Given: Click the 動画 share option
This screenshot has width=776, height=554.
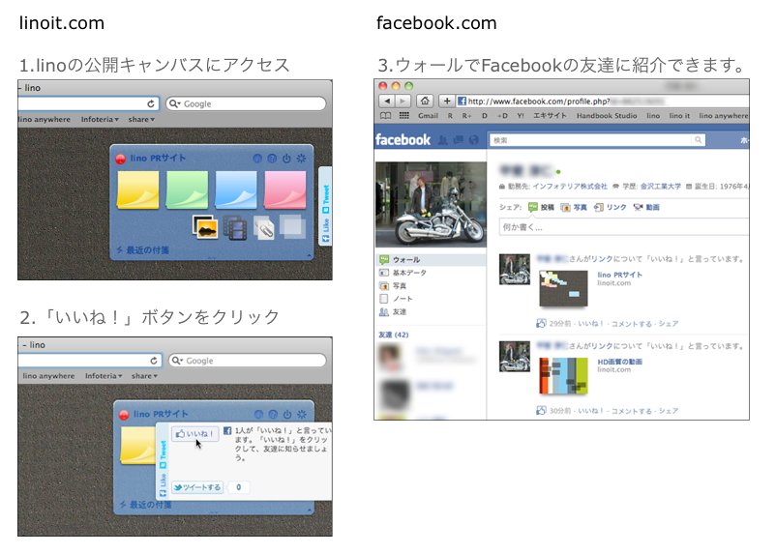Looking at the screenshot, I should point(646,207).
